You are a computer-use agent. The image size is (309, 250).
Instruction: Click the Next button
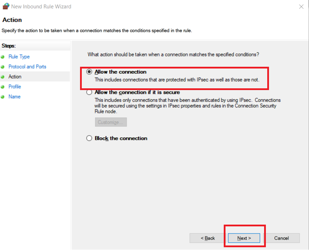coord(244,238)
